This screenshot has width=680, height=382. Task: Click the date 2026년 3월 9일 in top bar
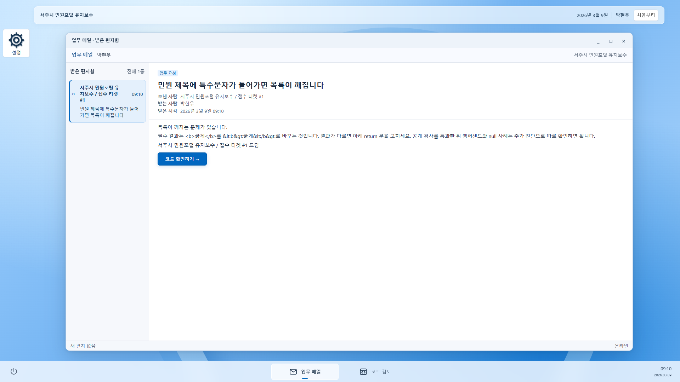(x=592, y=15)
